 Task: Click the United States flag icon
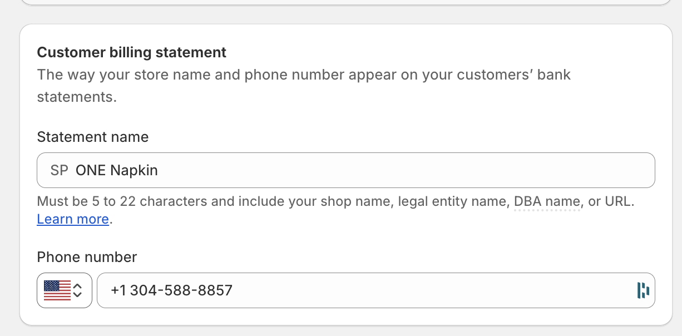[57, 290]
